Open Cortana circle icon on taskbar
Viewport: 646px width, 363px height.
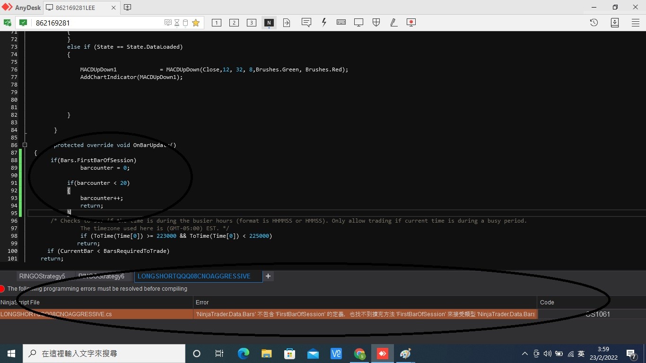coord(197,354)
